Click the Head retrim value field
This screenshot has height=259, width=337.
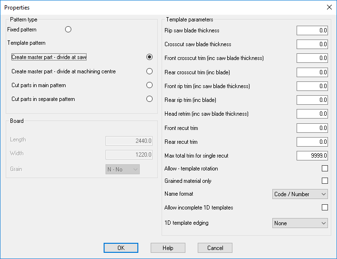coord(312,114)
